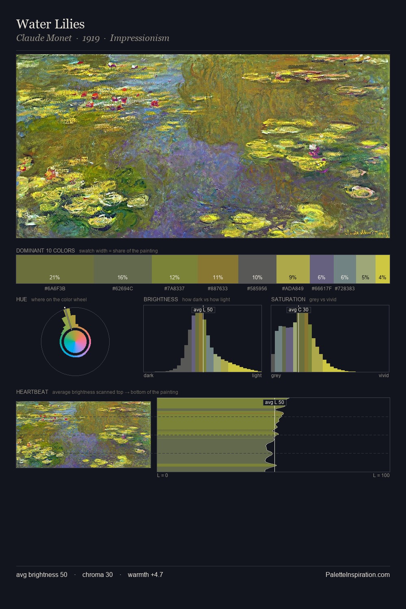Click 'warmth +4.7' in footer

click(145, 574)
